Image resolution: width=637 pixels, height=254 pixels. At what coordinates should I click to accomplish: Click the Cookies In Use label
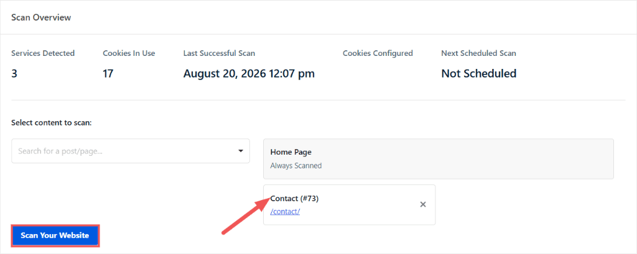point(129,53)
